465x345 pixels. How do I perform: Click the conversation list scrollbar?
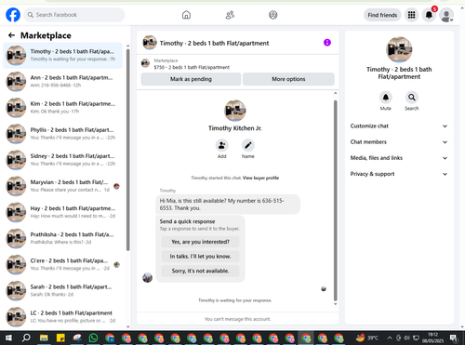click(128, 150)
